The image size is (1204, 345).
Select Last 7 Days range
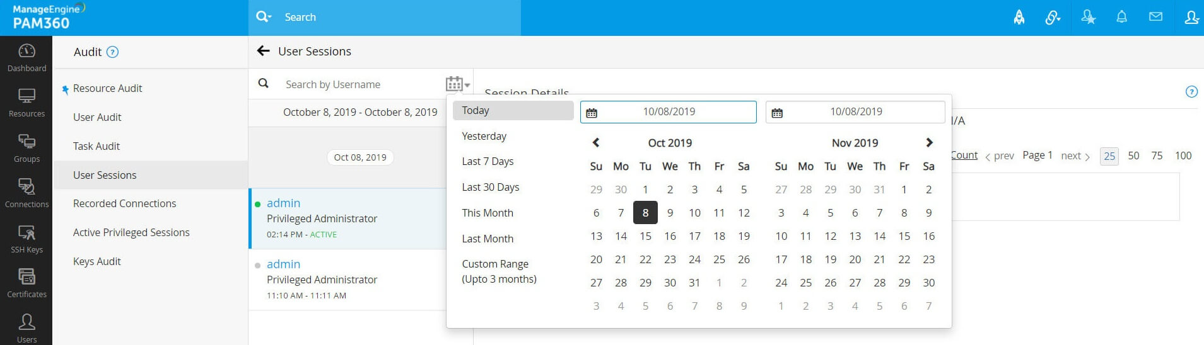tap(488, 161)
